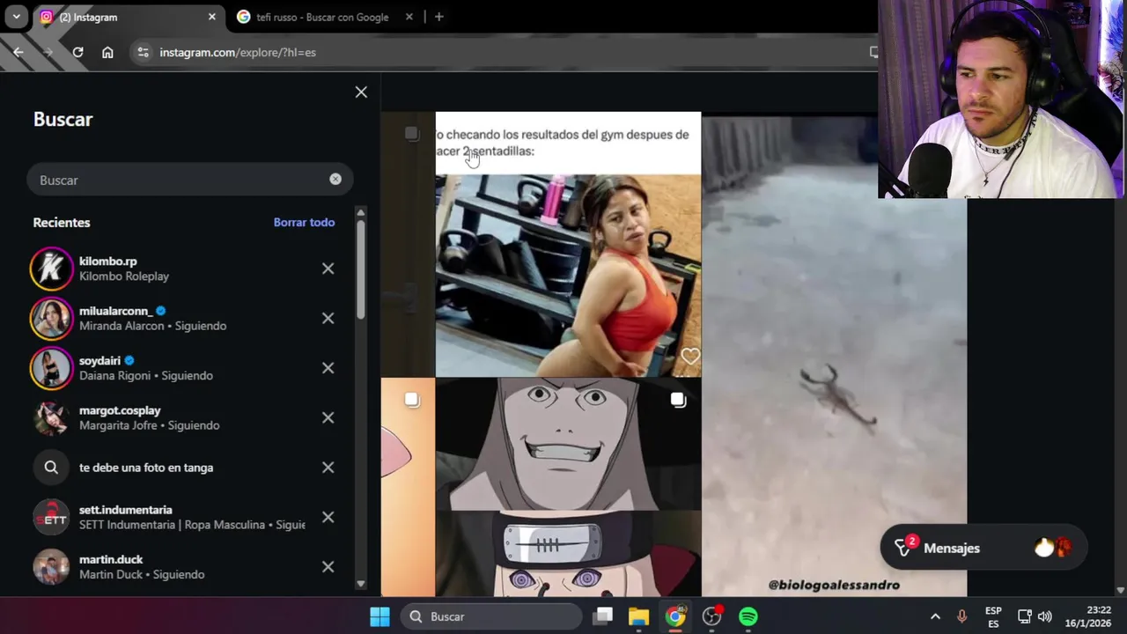Image resolution: width=1127 pixels, height=634 pixels.
Task: Open File Explorer from taskbar
Action: coord(638,616)
